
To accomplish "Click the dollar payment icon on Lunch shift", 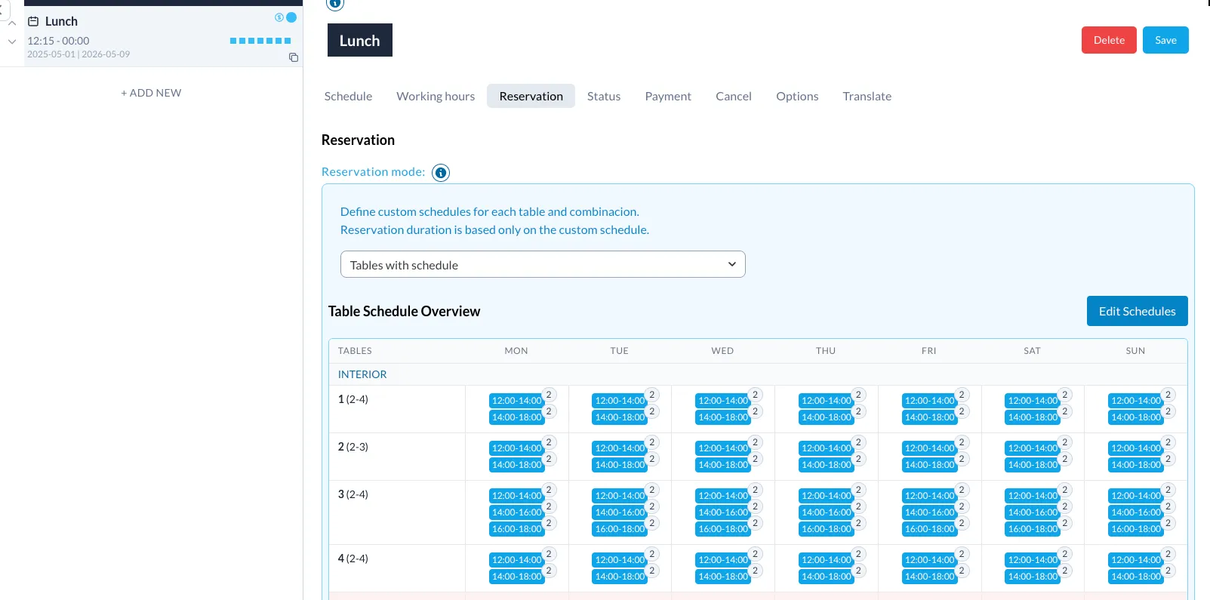I will (279, 17).
